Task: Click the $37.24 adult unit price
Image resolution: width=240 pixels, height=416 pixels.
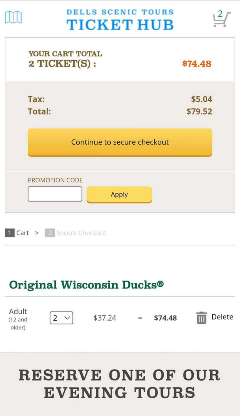Action: [x=105, y=318]
